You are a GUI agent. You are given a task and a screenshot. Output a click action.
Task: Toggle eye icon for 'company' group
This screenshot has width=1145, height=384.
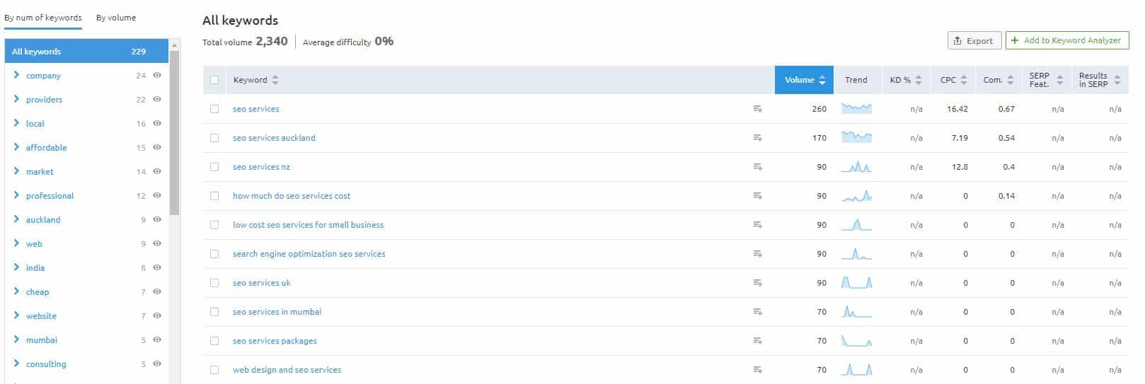tap(157, 75)
